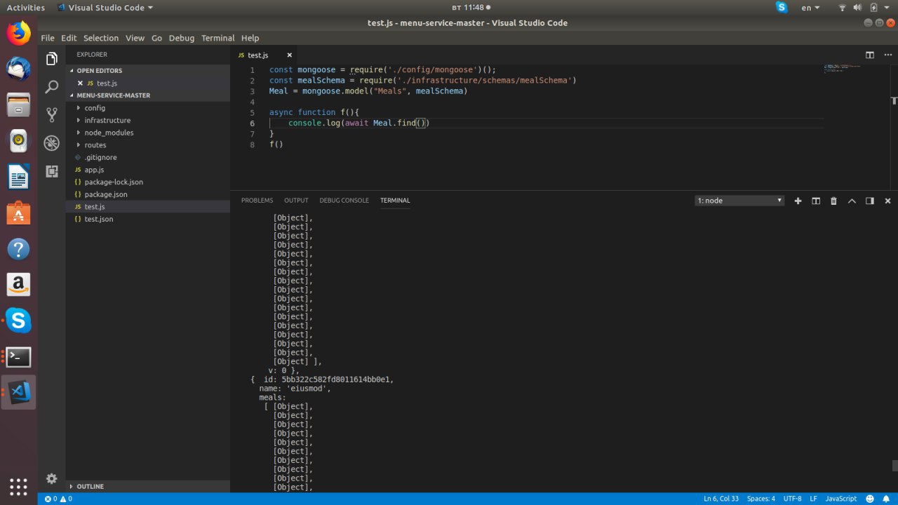Open the Source Control view
Image resolution: width=898 pixels, height=505 pixels.
tap(51, 115)
